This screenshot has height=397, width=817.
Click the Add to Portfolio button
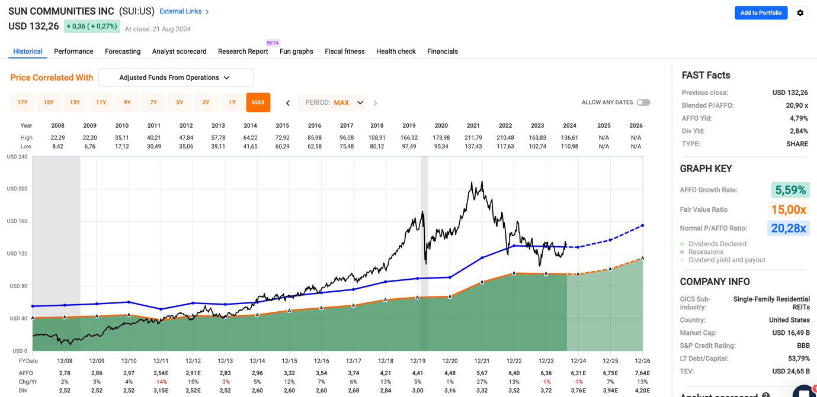point(761,13)
